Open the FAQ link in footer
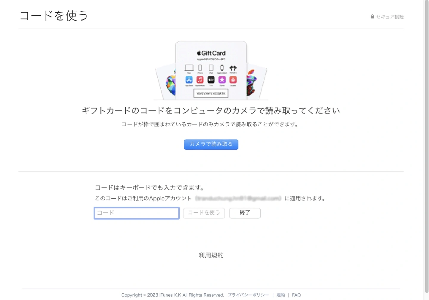 coord(296,295)
